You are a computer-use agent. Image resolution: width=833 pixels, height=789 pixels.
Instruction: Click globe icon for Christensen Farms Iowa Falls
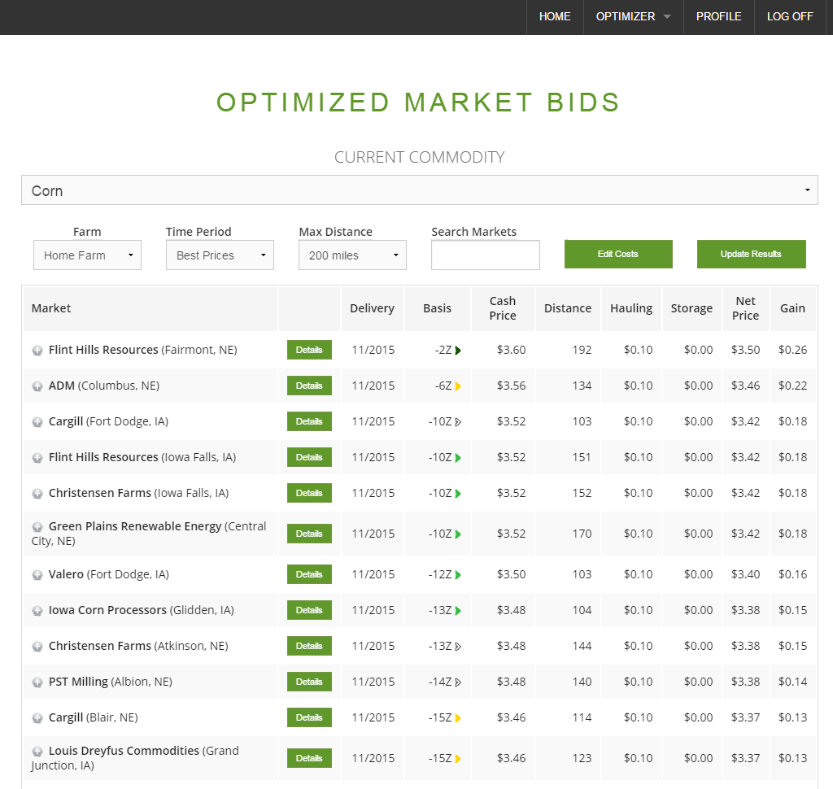pos(37,494)
